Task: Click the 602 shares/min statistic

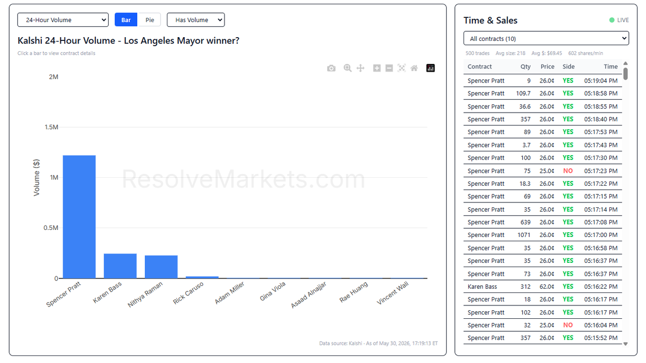Action: click(x=586, y=53)
